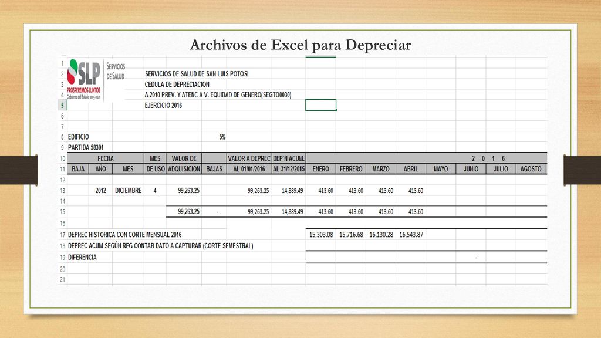Click the 'ENERO' month header
The image size is (601, 338).
click(321, 168)
